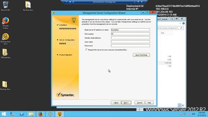Pin the remote desktop connection bar
Image resolution: width=208 pixels, height=117 pixels.
click(70, 2)
